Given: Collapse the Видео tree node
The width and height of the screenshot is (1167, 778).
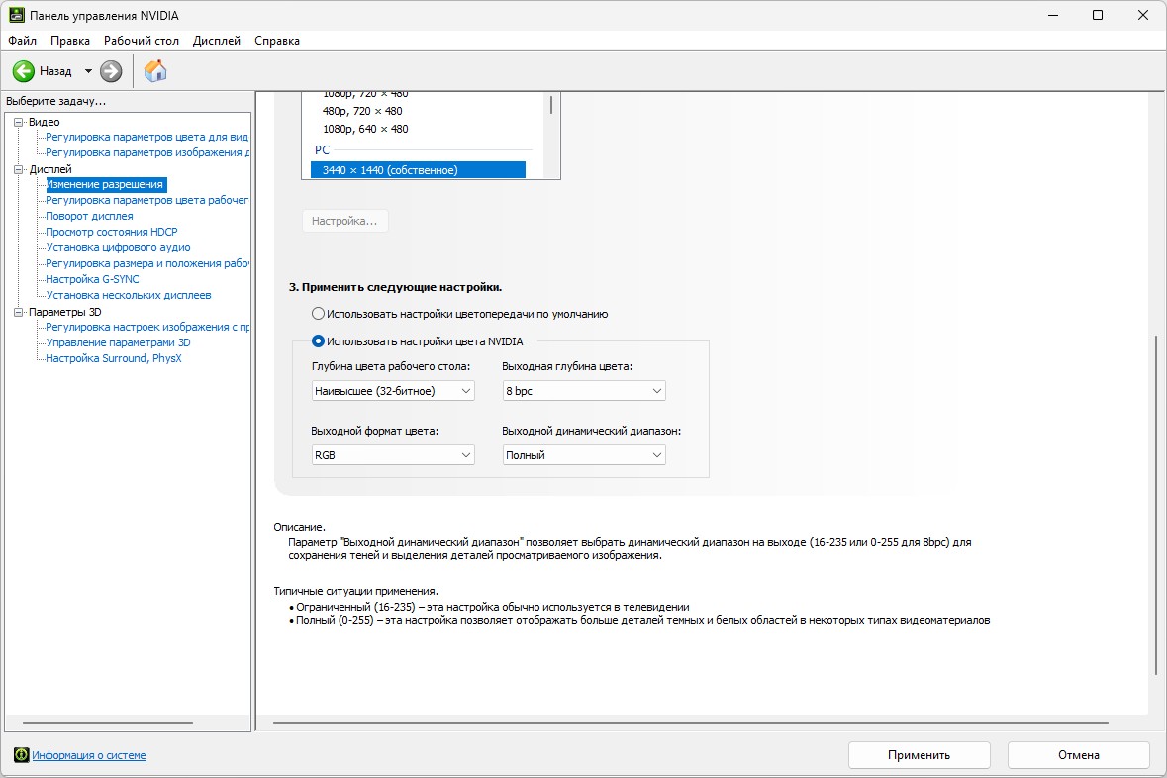Looking at the screenshot, I should [x=18, y=122].
